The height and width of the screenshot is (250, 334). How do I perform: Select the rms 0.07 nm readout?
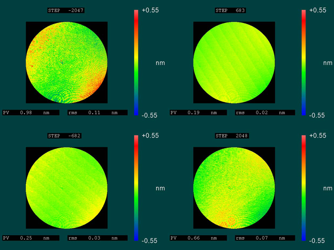click(265, 238)
